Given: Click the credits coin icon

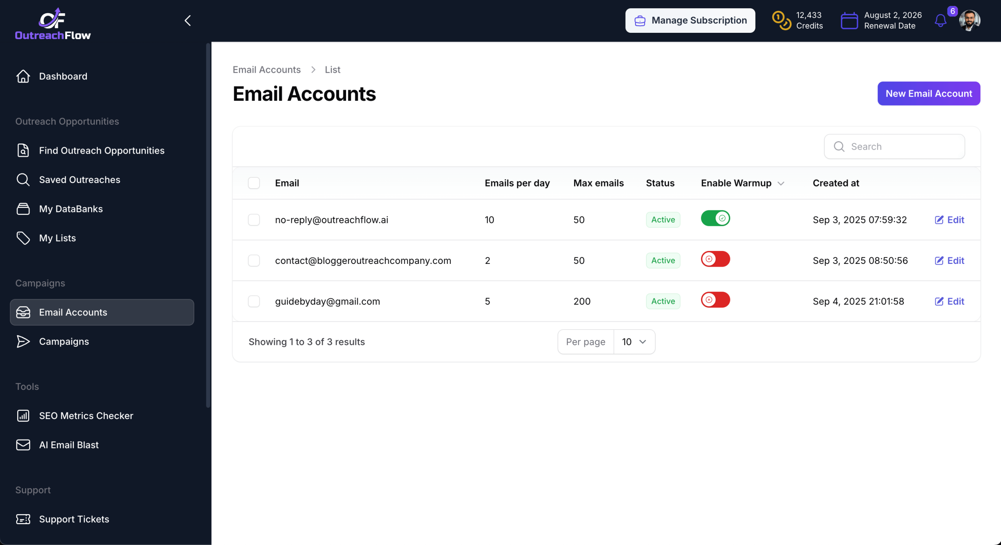Looking at the screenshot, I should pyautogui.click(x=781, y=20).
